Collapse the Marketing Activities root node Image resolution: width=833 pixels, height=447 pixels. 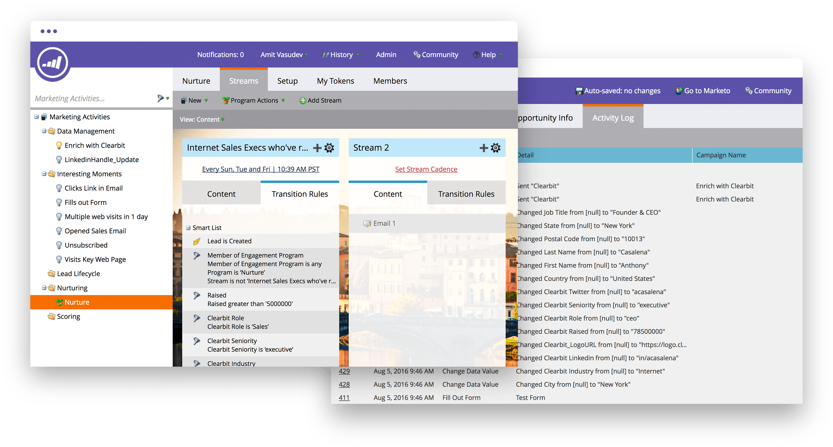pyautogui.click(x=37, y=117)
